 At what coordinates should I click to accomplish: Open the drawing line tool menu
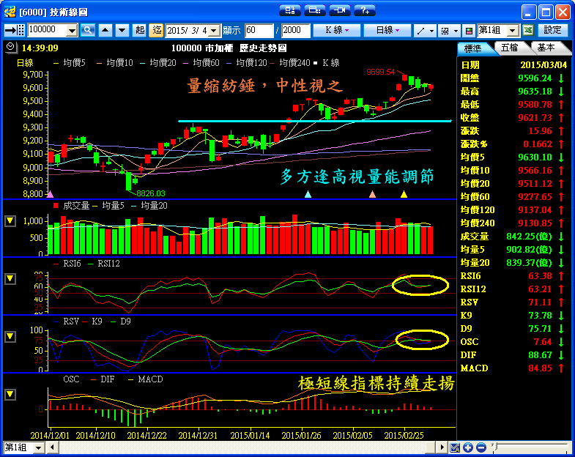point(424,30)
